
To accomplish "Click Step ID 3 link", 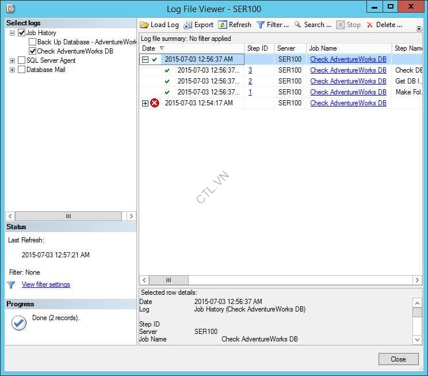I will (250, 70).
